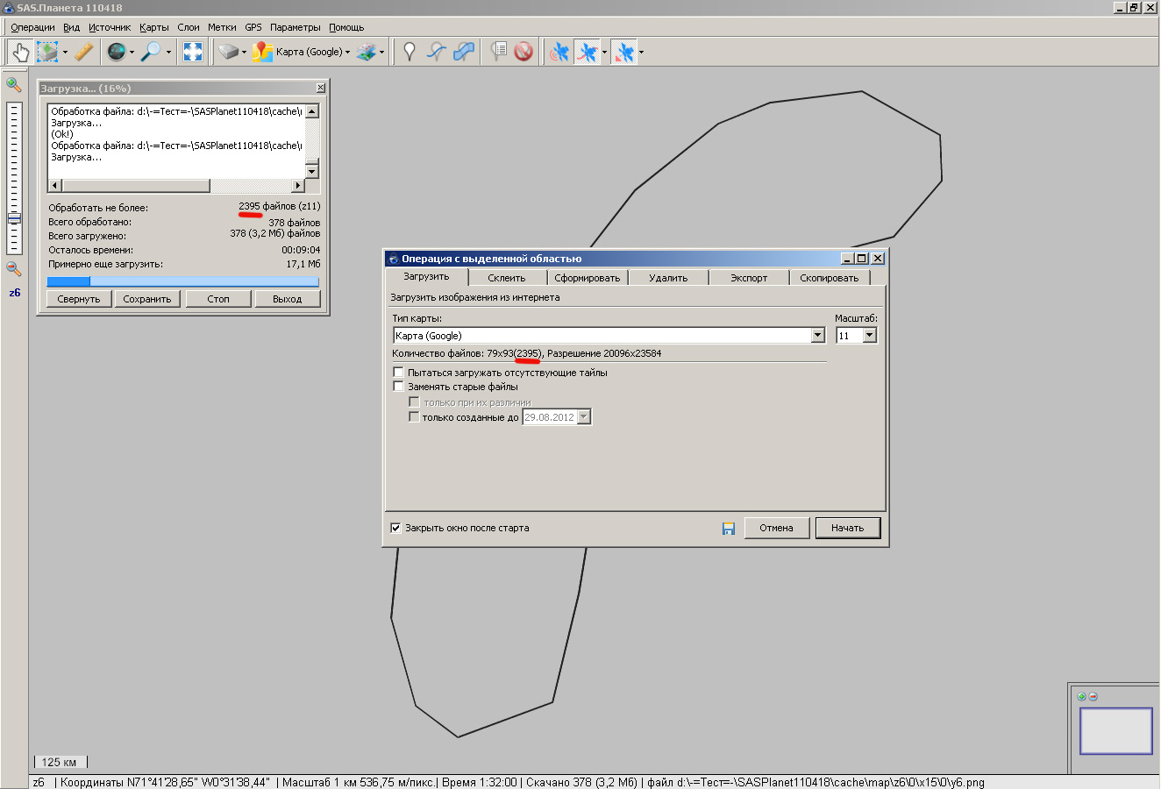The height and width of the screenshot is (789, 1161).
Task: Uncheck 'Закрыть окно после старта' checkbox
Action: pos(396,529)
